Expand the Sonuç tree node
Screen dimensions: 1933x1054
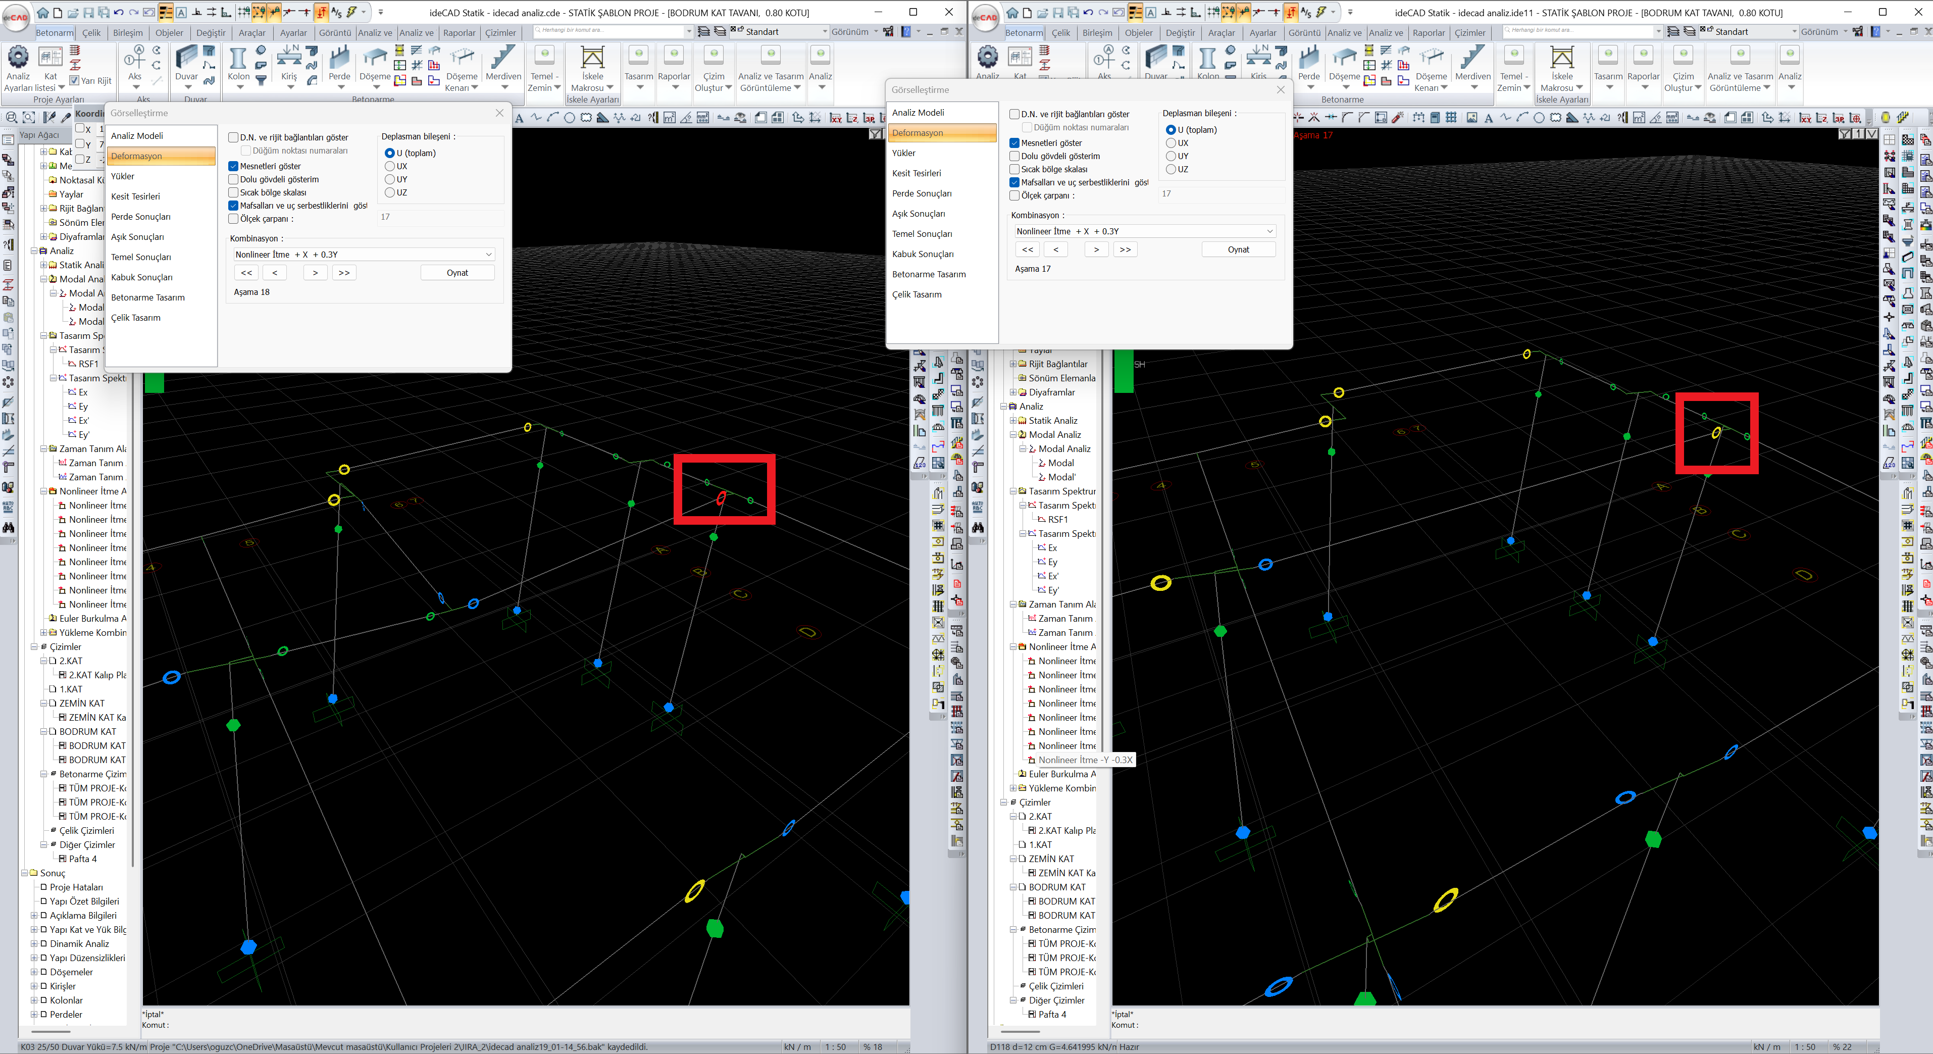(24, 873)
